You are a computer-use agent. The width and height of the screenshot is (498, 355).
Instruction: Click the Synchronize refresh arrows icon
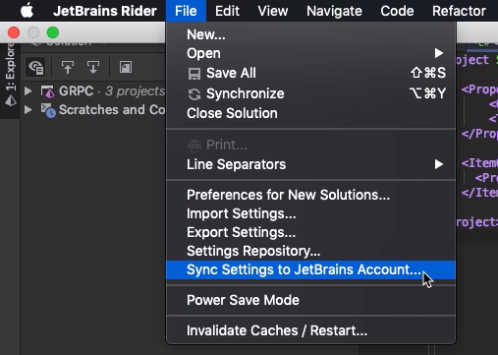click(194, 94)
